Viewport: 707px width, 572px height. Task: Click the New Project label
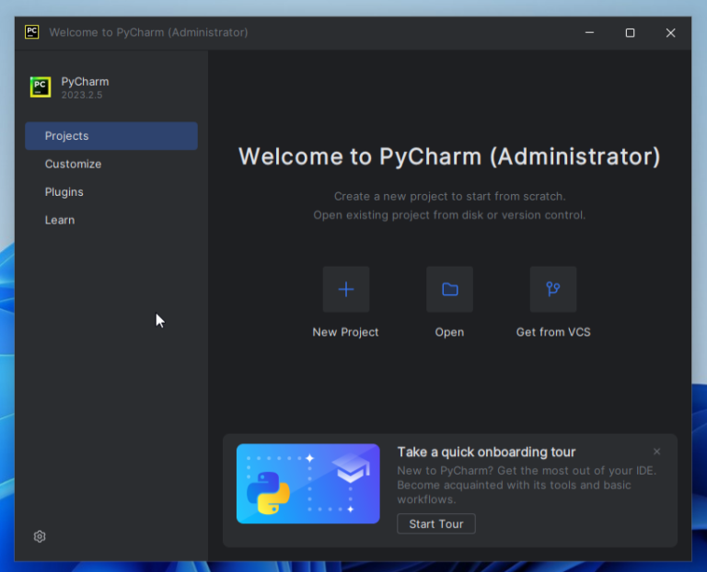coord(345,332)
